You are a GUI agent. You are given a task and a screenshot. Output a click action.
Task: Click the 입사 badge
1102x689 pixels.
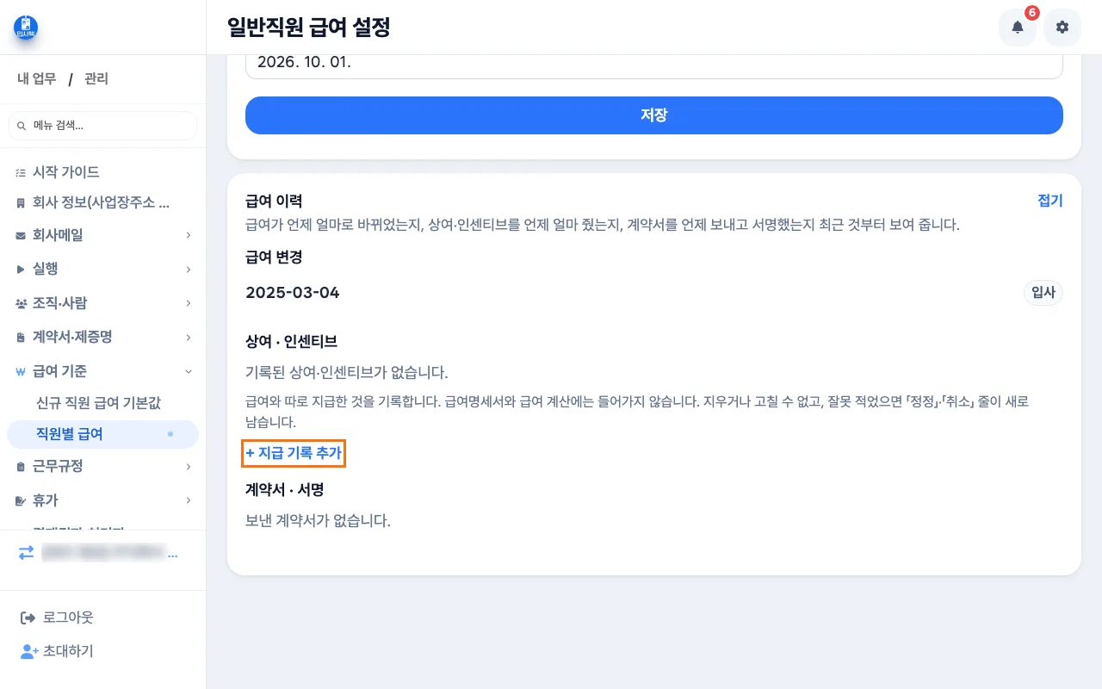[1043, 293]
